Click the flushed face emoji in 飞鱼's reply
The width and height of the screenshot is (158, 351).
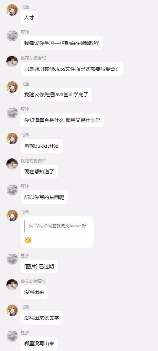coord(28,240)
